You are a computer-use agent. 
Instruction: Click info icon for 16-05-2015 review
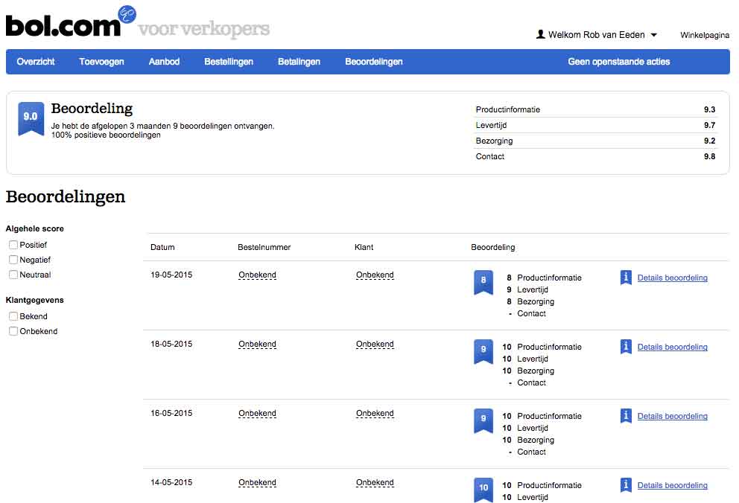[x=626, y=416]
